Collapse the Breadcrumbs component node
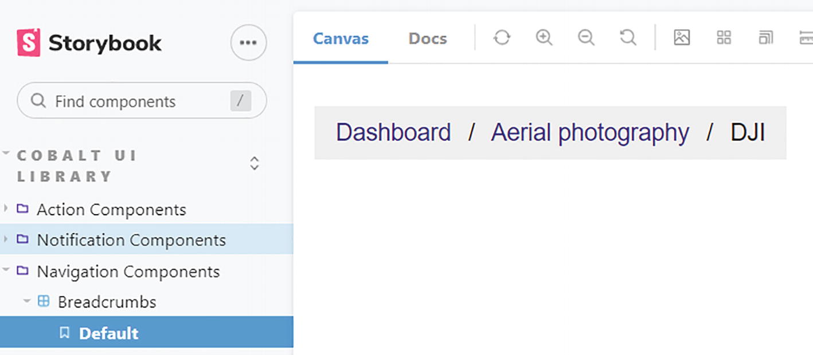813x355 pixels. (x=107, y=302)
